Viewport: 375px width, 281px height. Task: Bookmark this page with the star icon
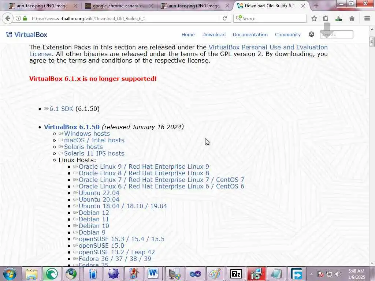(x=314, y=18)
